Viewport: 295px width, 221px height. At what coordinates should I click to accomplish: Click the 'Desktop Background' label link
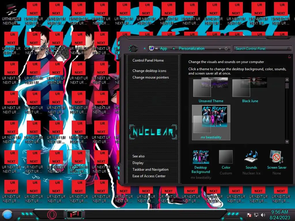pyautogui.click(x=201, y=169)
